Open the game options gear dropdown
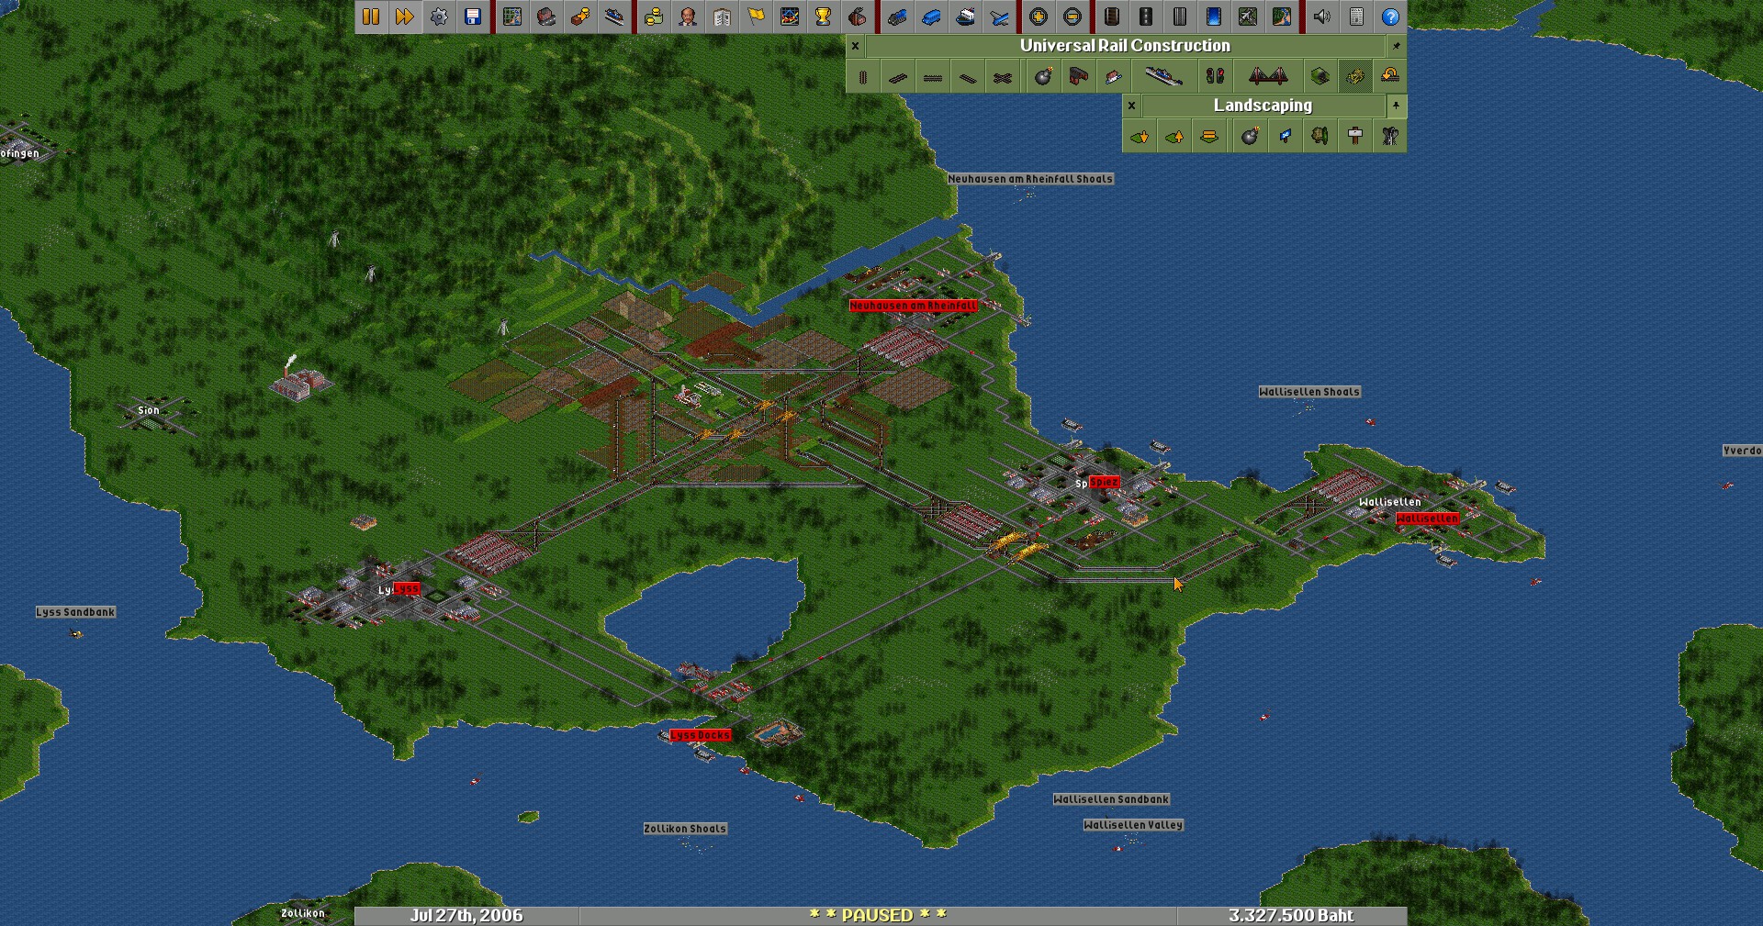 [439, 17]
